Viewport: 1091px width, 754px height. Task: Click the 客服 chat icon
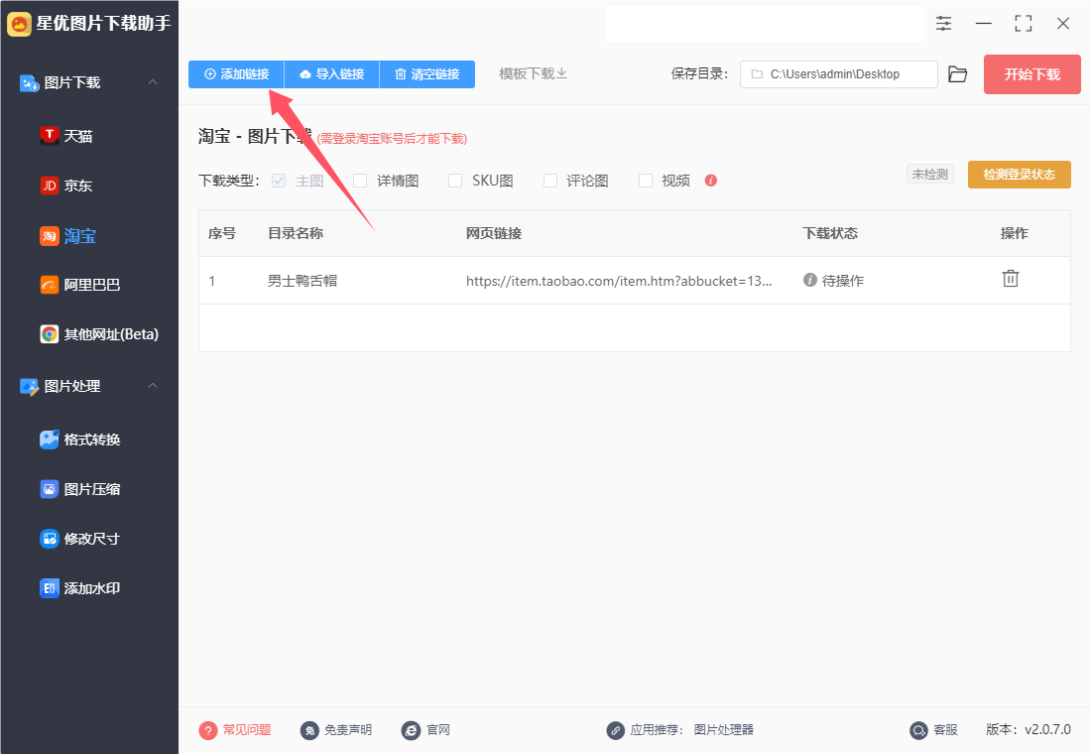click(919, 730)
